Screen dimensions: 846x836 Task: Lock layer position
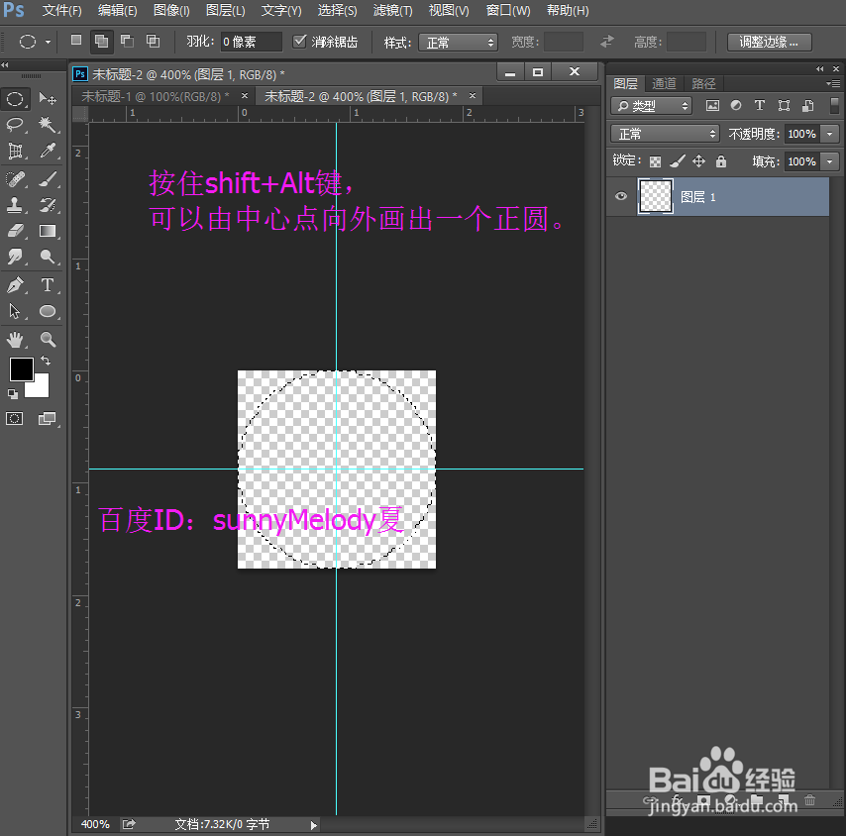point(698,160)
